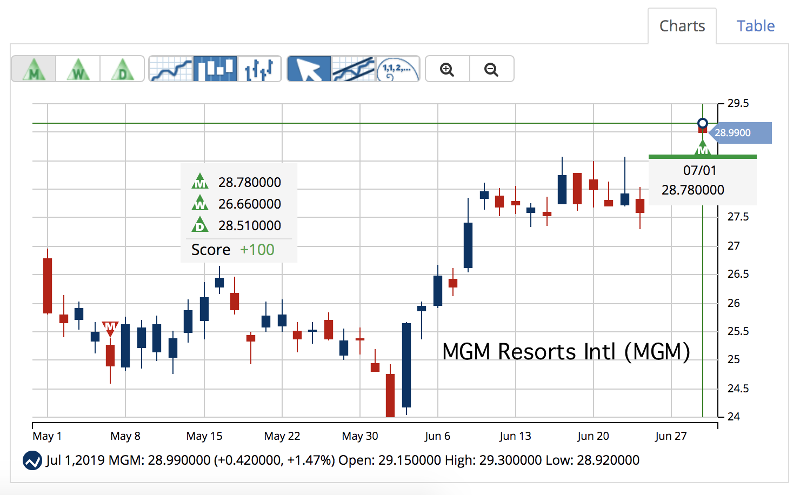This screenshot has width=800, height=495.
Task: Click the red M triangle marker on chart
Action: 110,329
